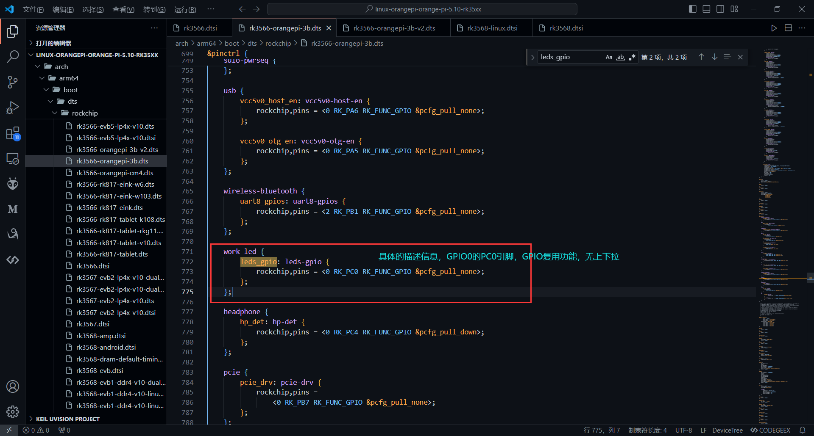Screen dimensions: 814x436
Task: Go back with navigation arrow
Action: click(242, 9)
